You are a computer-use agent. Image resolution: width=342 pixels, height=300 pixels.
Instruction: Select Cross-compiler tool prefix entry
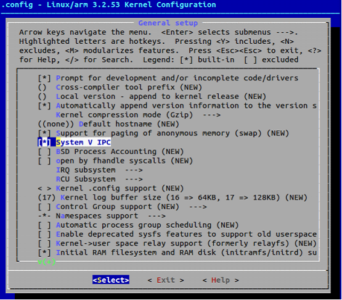(120, 87)
